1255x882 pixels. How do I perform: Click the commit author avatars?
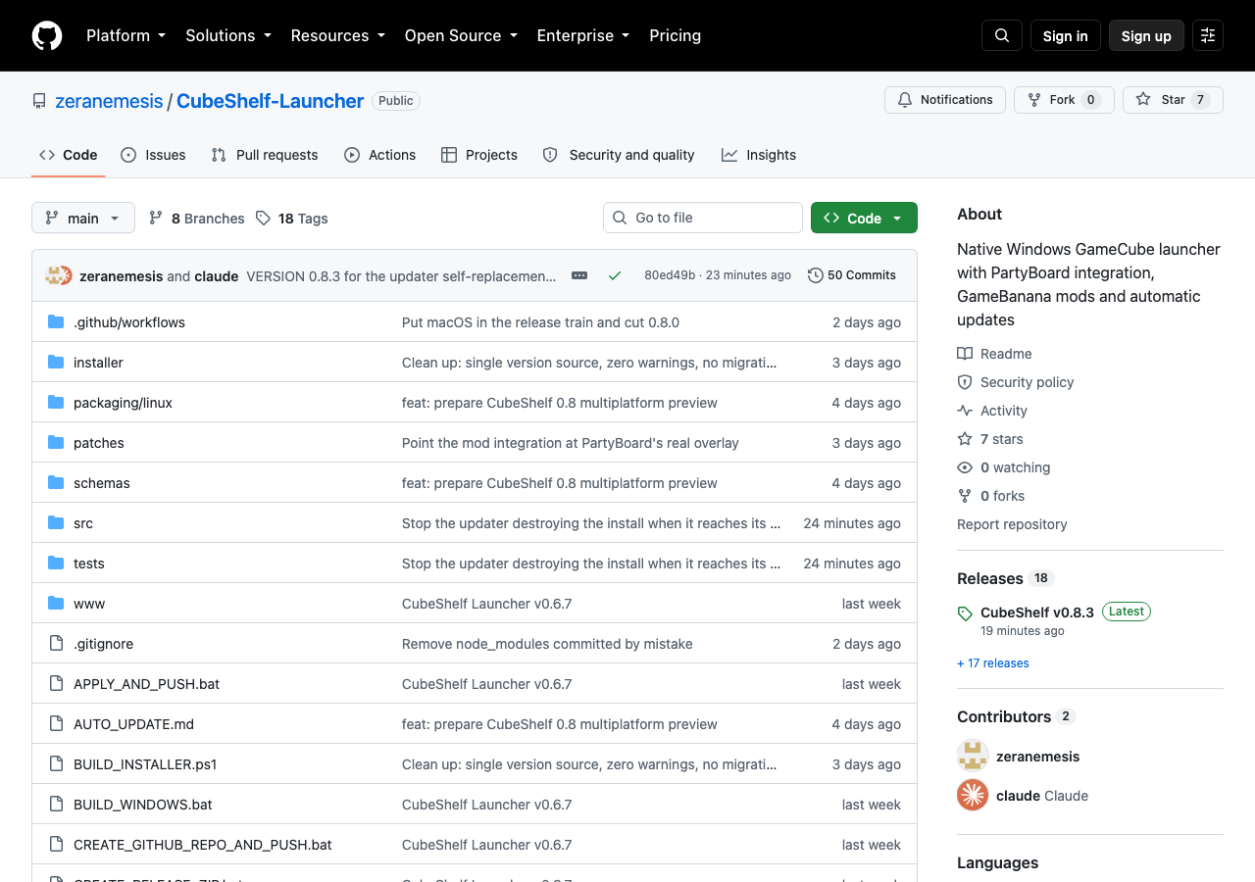[x=59, y=275]
